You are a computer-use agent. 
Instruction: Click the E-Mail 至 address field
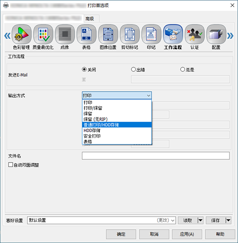point(180,79)
